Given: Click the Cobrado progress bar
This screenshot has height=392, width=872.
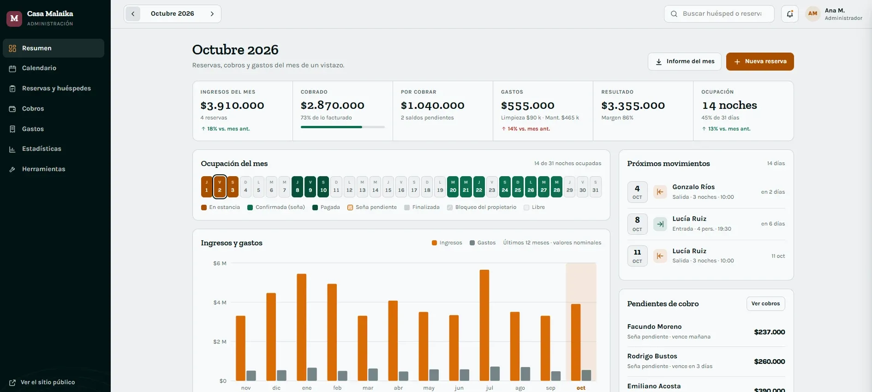Looking at the screenshot, I should pos(343,127).
